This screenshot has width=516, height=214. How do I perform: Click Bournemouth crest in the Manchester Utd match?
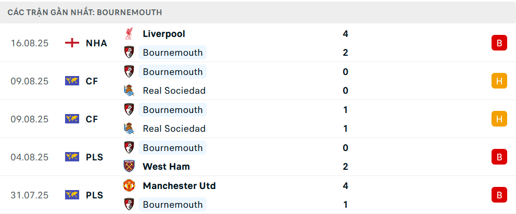click(x=129, y=205)
